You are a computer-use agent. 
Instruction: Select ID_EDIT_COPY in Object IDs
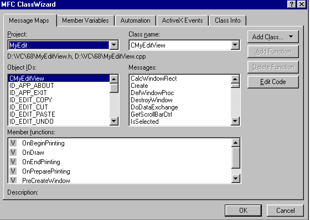point(59,100)
